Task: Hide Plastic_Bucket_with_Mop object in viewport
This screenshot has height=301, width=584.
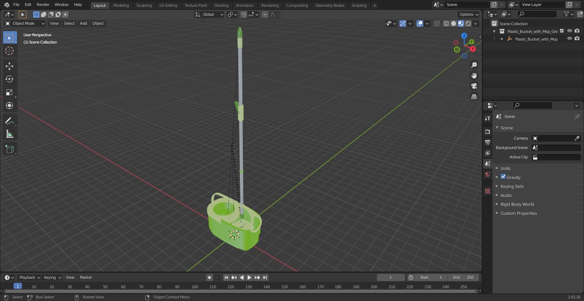Action: pos(569,38)
